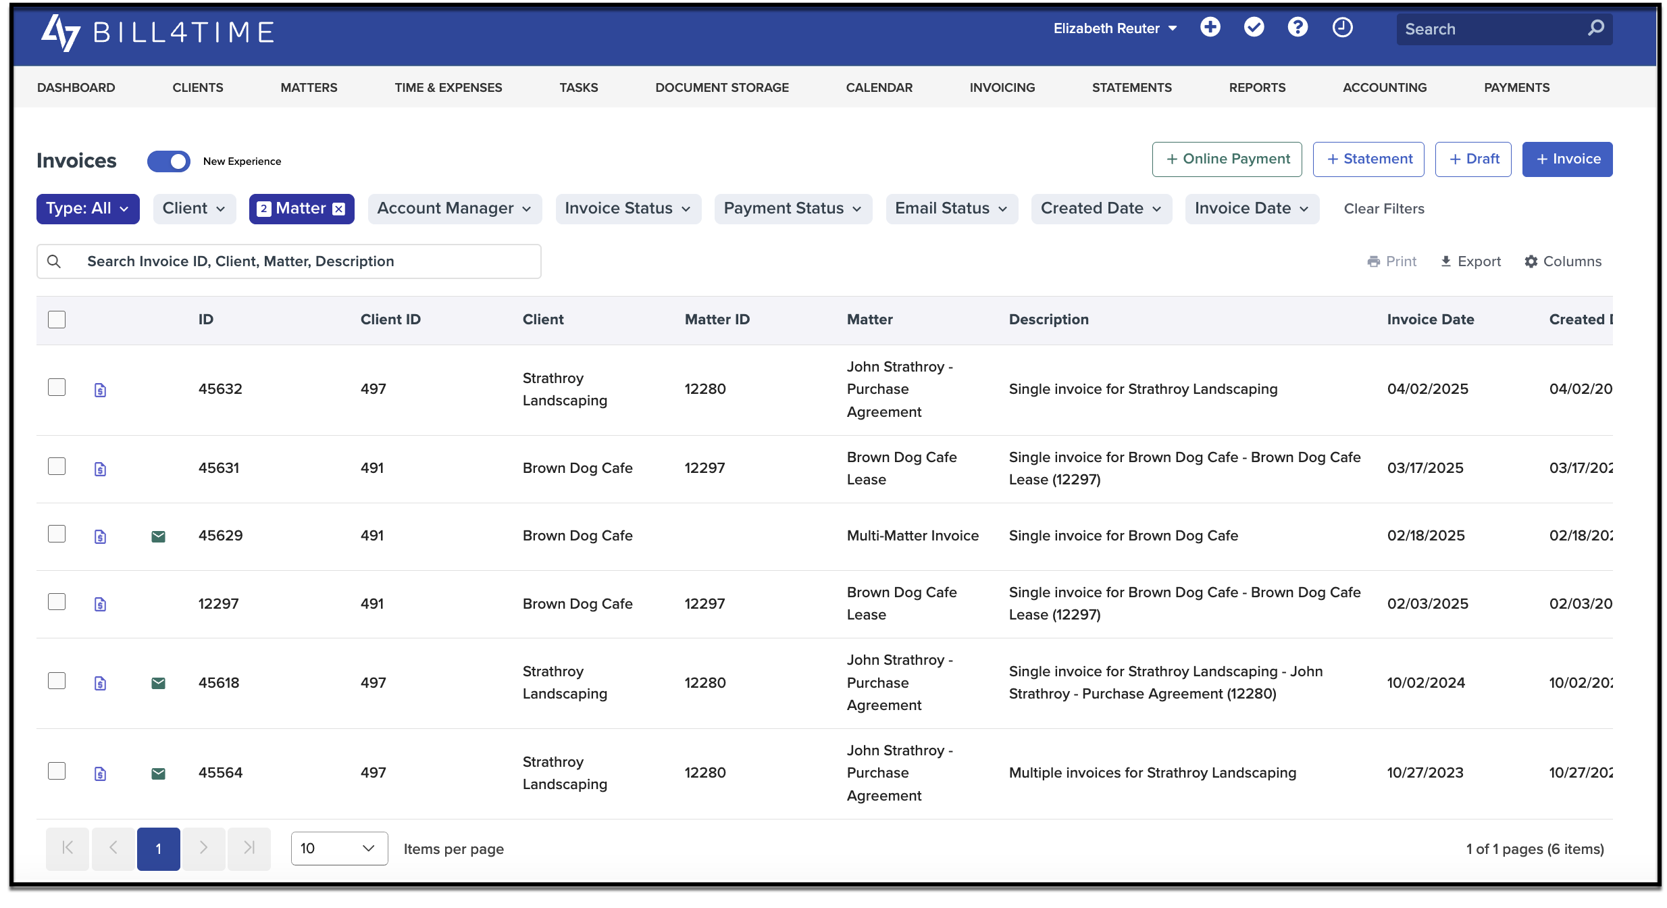Remove the Matter filter with its X icon
Viewport: 1667px width, 908px height.
pyautogui.click(x=339, y=209)
